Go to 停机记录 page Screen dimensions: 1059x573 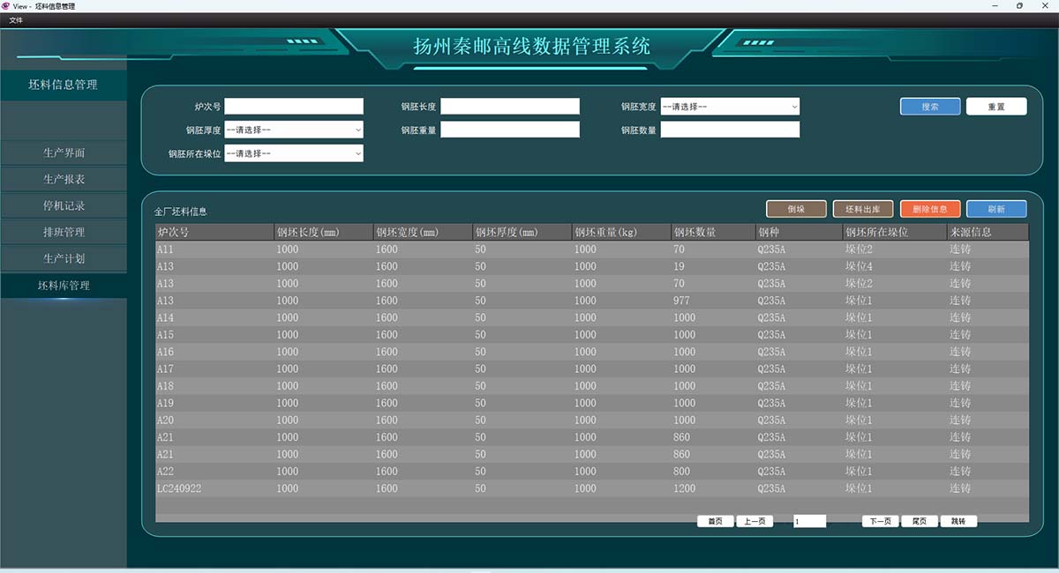64,205
